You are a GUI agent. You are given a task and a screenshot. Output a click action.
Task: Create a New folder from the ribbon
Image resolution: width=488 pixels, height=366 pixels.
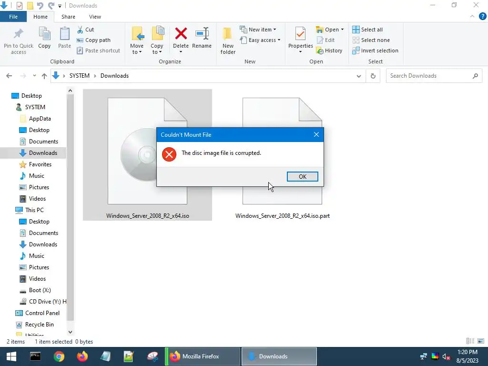pos(228,41)
